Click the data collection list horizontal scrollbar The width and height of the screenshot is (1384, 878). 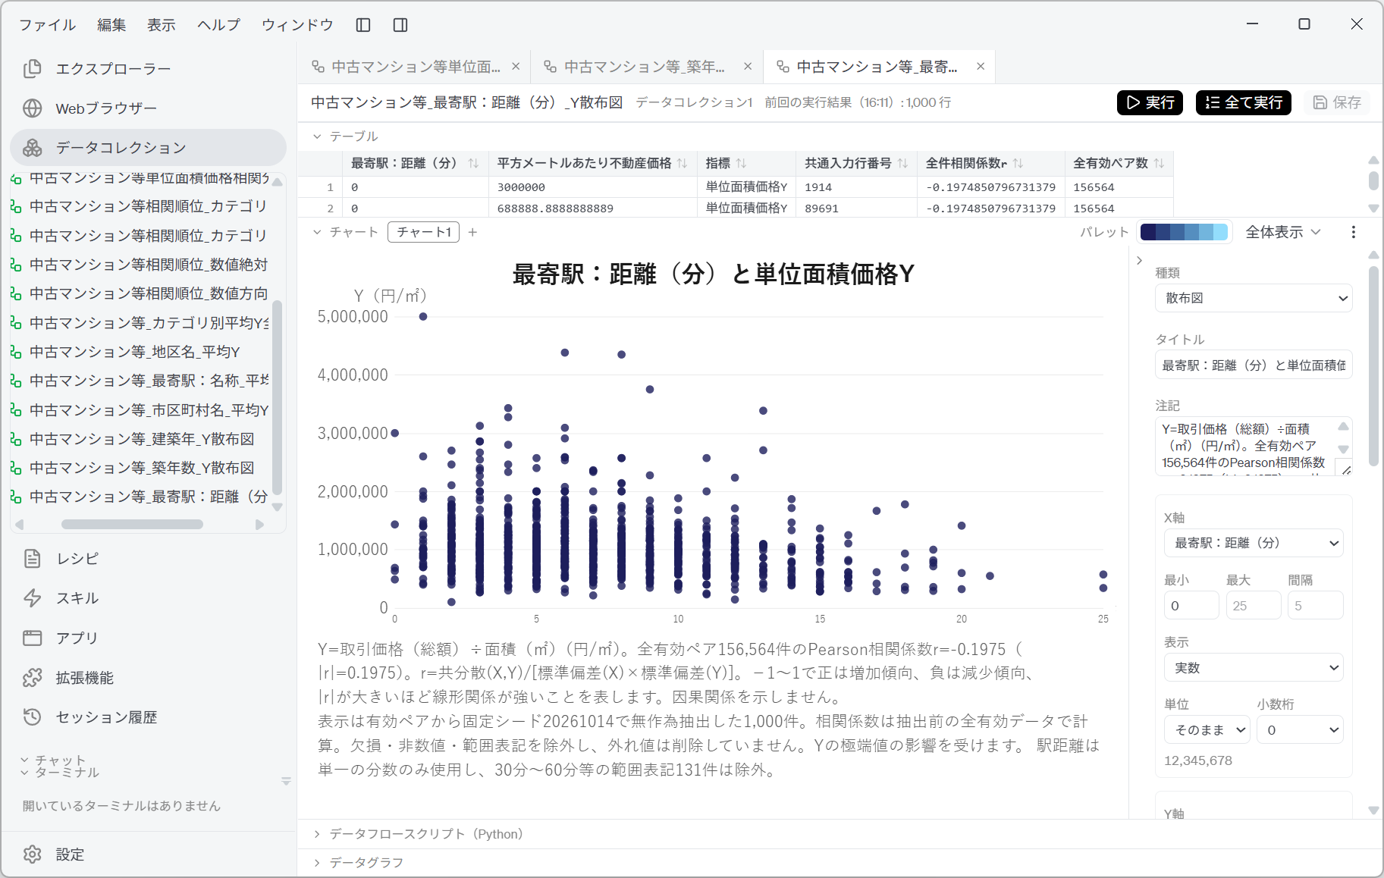[x=132, y=525]
